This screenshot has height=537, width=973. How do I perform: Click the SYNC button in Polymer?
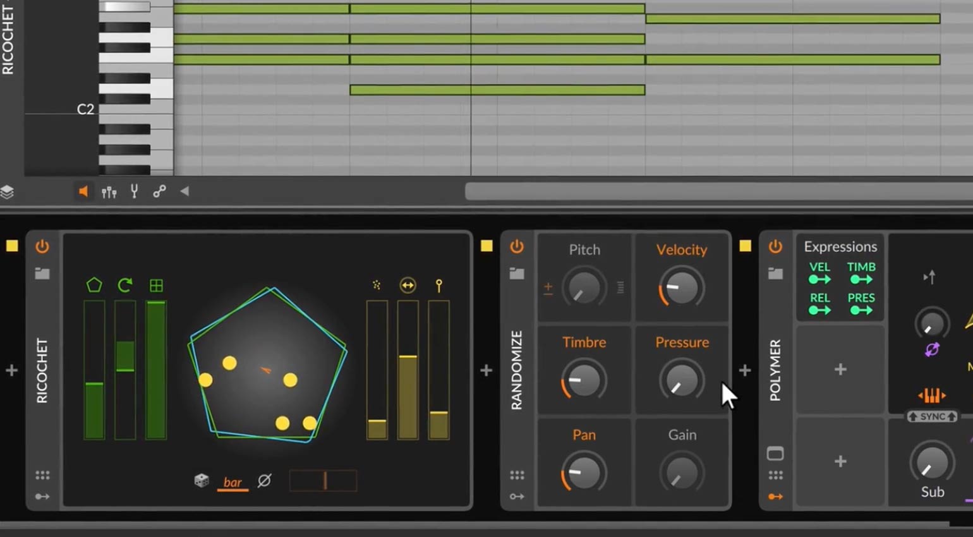[932, 417]
